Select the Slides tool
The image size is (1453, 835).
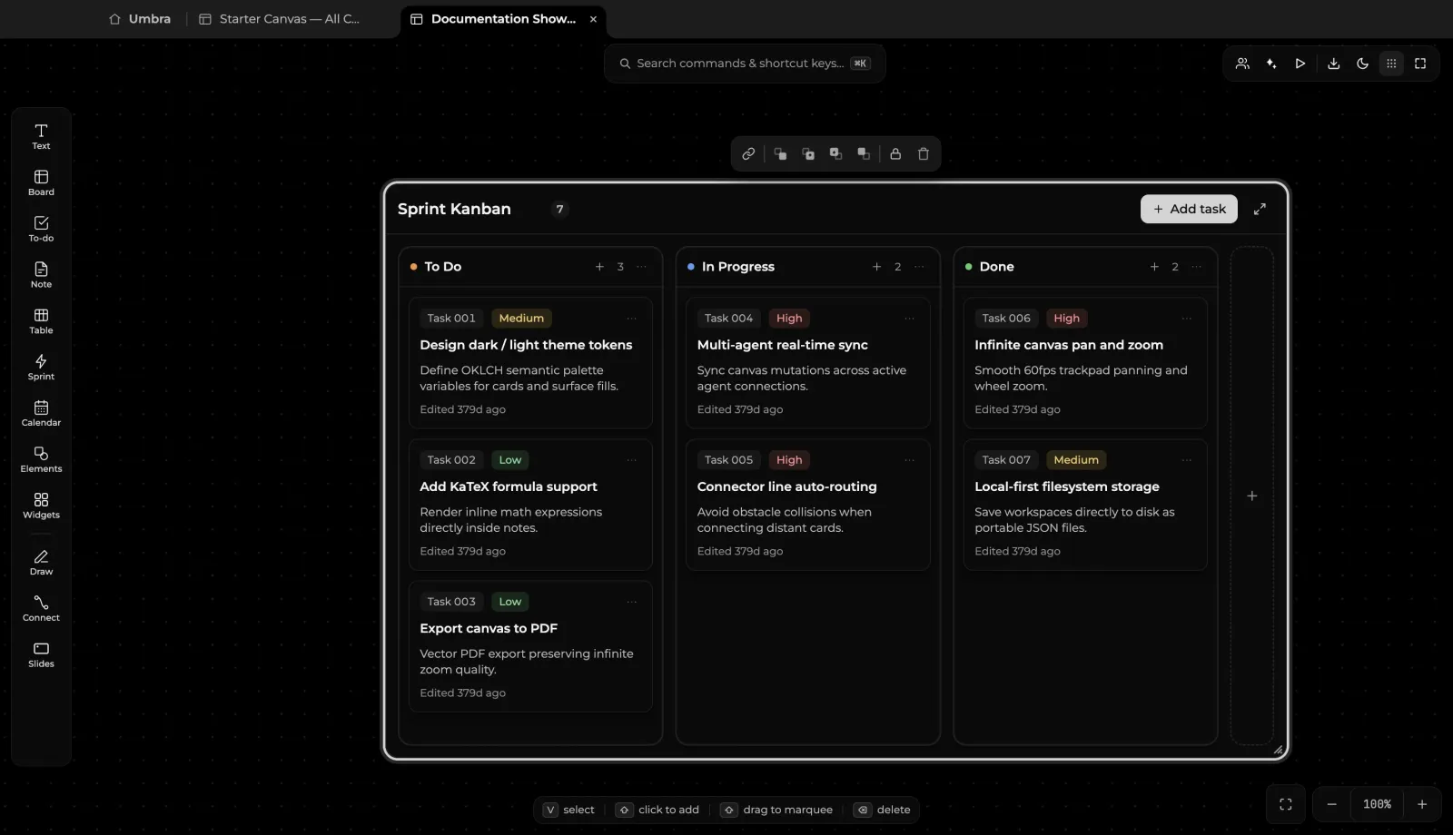pyautogui.click(x=41, y=654)
